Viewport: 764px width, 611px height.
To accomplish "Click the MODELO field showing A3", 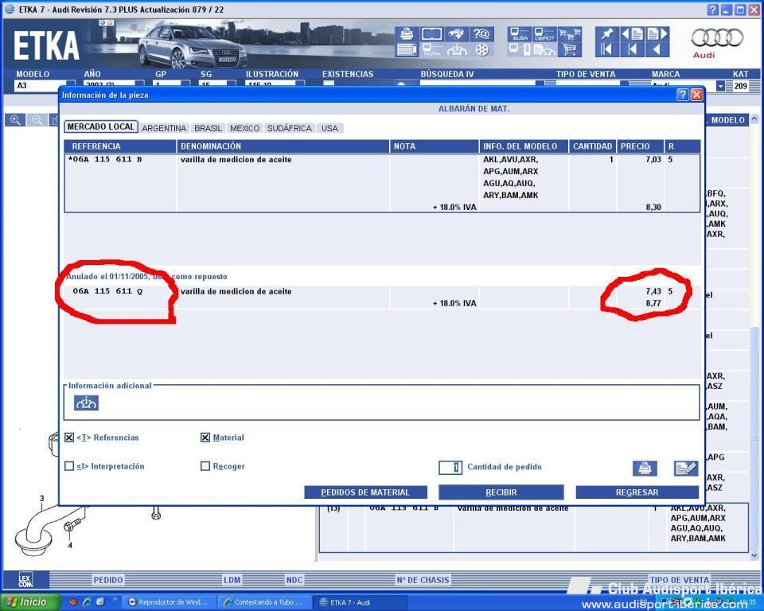I will (41, 86).
